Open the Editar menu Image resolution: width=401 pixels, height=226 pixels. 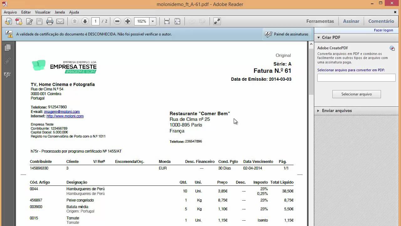[x=26, y=12]
